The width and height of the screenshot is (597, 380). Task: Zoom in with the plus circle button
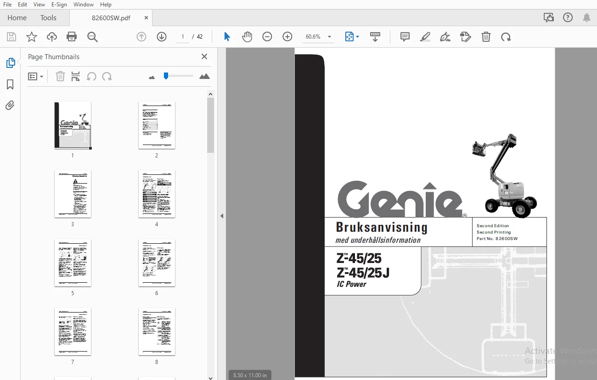[x=287, y=37]
